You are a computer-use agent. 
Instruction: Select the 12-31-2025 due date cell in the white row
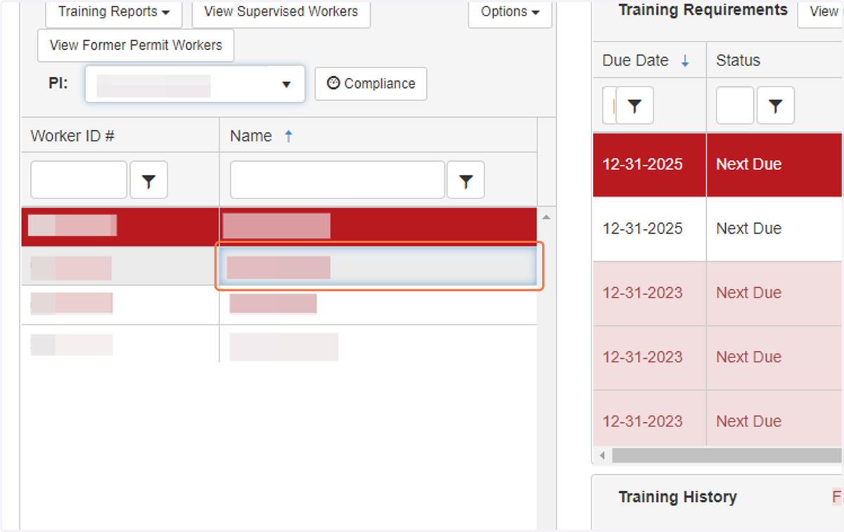649,229
